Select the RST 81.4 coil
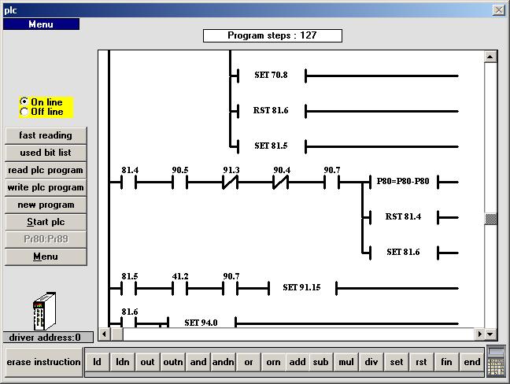Viewport: 510px width, 384px height. [403, 217]
